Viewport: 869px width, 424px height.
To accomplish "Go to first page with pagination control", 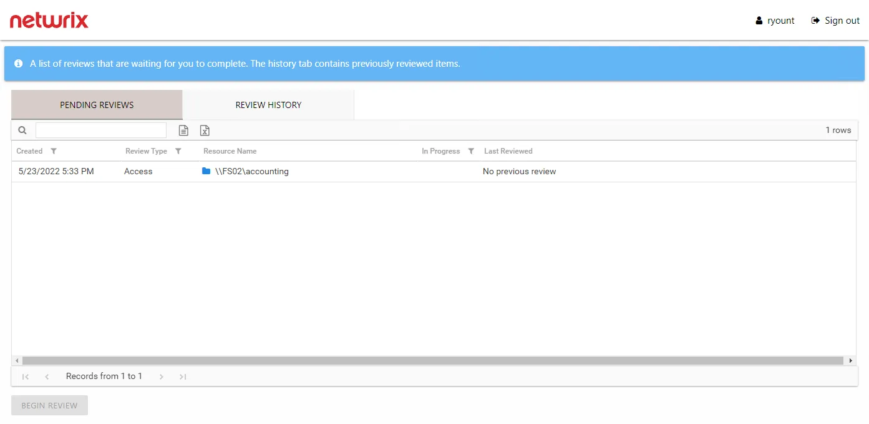I will (25, 376).
